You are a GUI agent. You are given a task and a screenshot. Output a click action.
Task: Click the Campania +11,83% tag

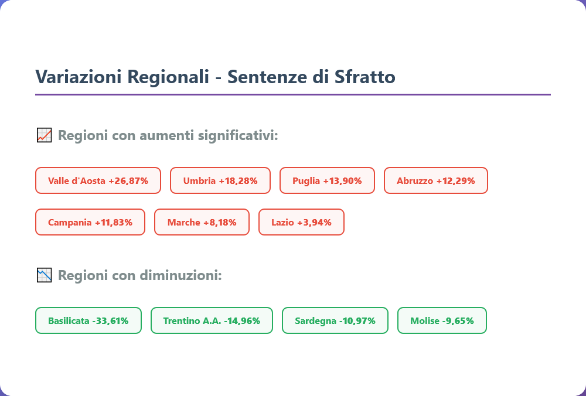pos(90,222)
